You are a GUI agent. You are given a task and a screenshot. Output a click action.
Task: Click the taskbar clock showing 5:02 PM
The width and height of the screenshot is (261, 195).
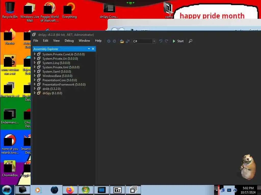248,190
